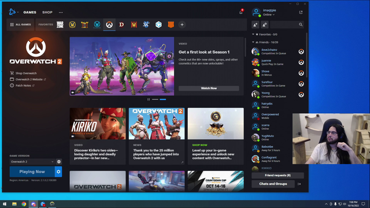Click the Overwatch icon beside Surefour
Screen dimensions: 370x208
pyautogui.click(x=301, y=84)
